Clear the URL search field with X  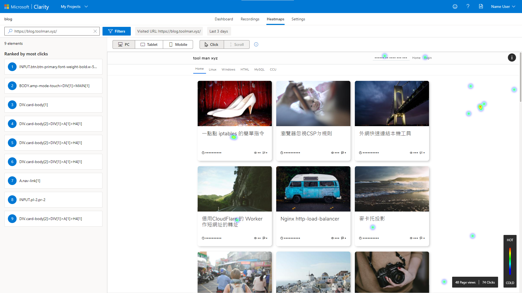click(95, 31)
